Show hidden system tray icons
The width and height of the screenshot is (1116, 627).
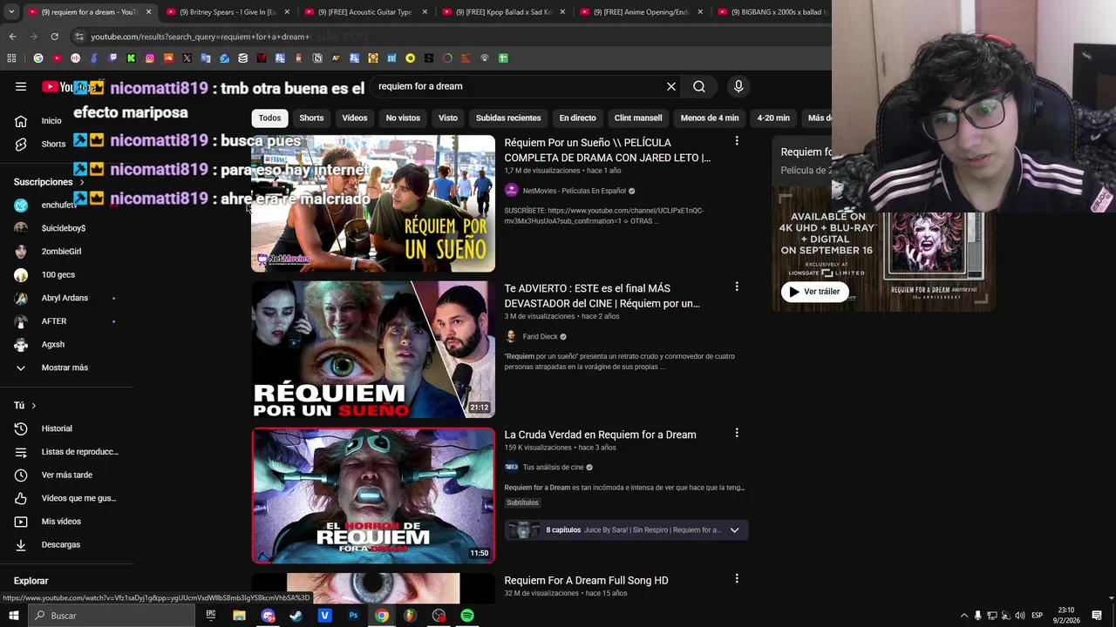tap(963, 616)
